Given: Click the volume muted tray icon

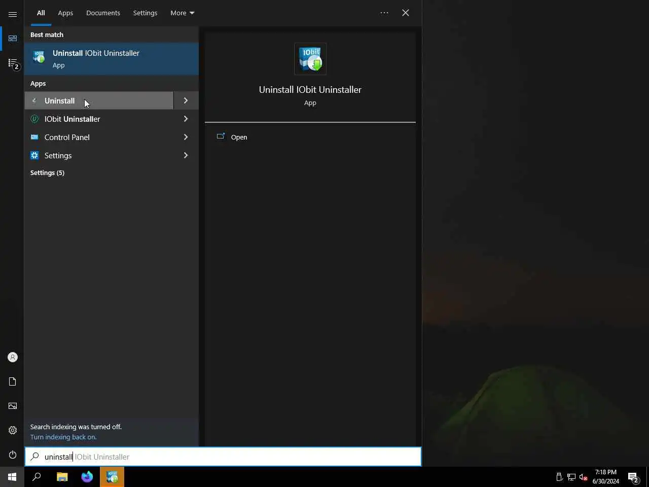Looking at the screenshot, I should (583, 477).
